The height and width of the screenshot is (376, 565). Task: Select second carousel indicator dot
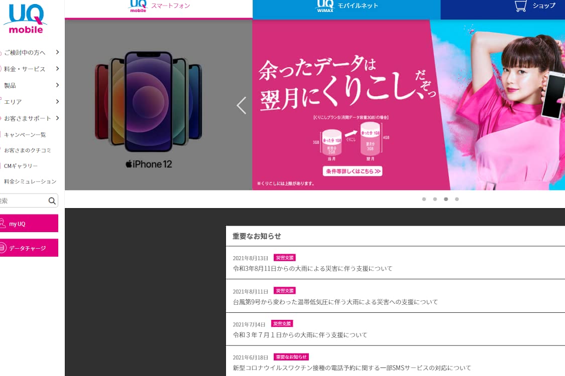coord(435,199)
